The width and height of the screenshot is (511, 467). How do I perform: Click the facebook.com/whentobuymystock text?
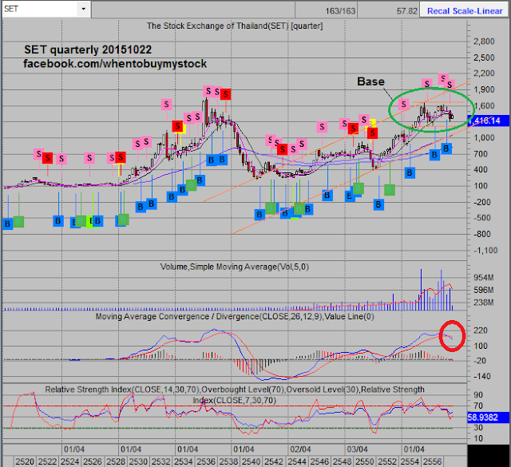[115, 64]
